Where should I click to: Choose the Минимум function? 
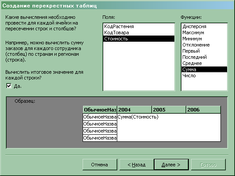(204, 39)
